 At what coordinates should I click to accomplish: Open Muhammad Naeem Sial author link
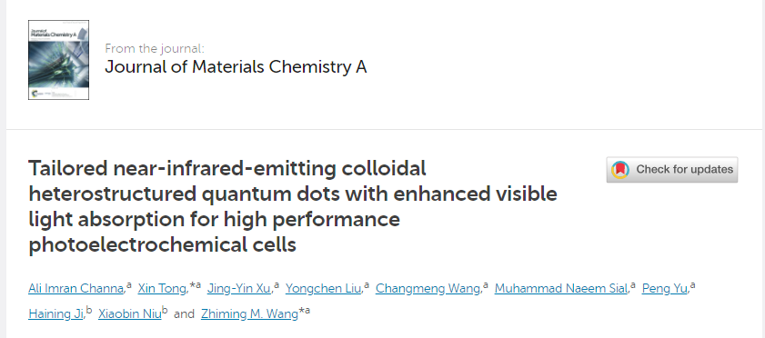pos(561,289)
